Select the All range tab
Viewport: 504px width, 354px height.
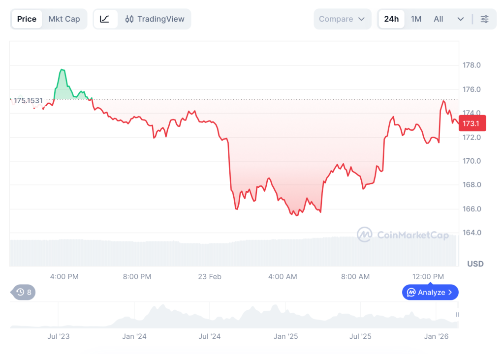[438, 19]
